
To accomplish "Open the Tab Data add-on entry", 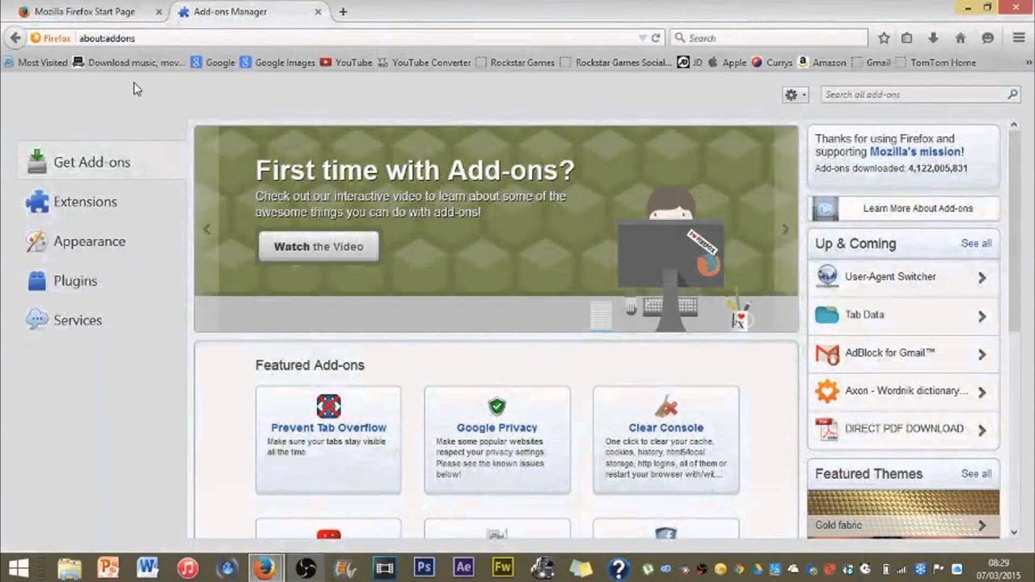I will [x=903, y=315].
